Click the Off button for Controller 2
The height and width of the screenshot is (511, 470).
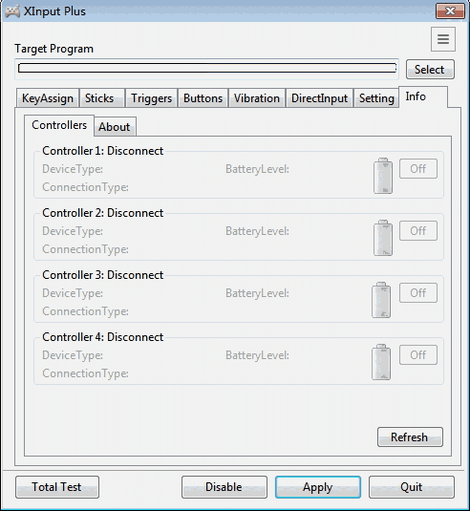click(x=418, y=231)
